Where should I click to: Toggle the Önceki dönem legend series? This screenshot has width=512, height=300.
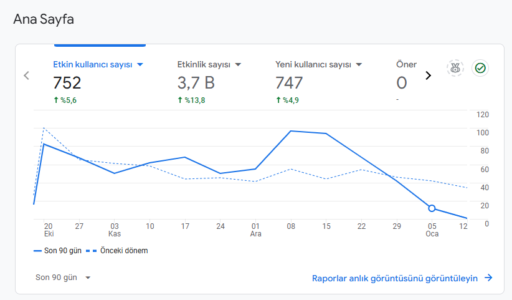(x=117, y=251)
